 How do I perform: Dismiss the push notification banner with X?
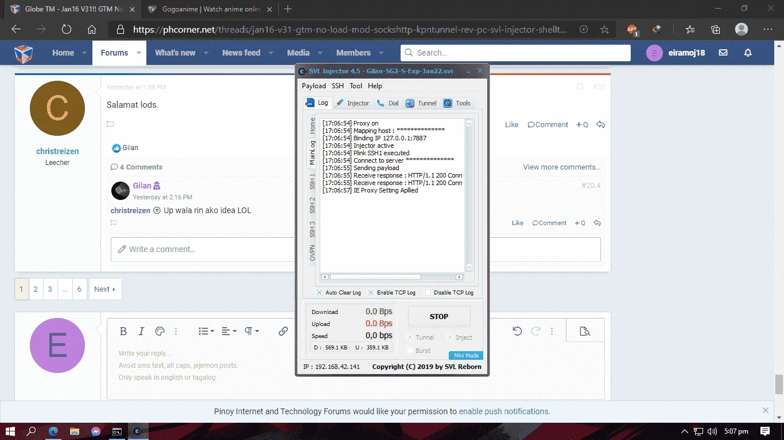click(x=765, y=410)
